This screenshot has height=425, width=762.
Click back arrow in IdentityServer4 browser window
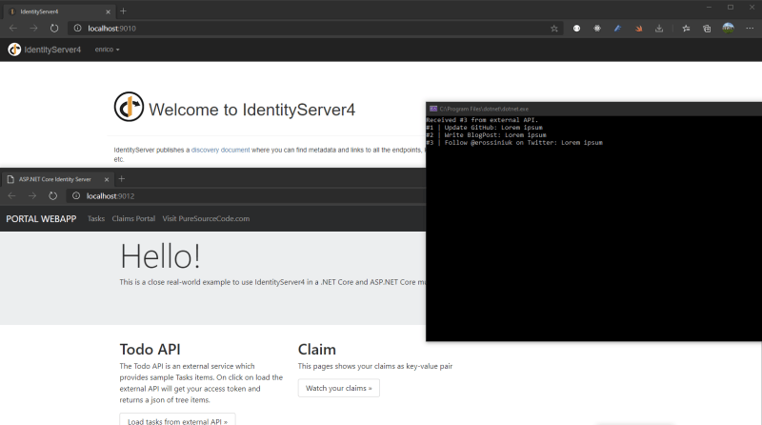click(13, 29)
